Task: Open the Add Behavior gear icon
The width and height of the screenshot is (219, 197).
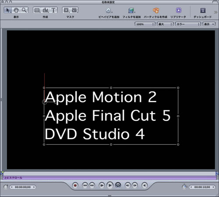Action: click(x=109, y=11)
